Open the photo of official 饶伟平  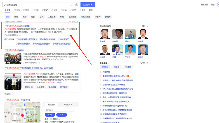point(118,34)
